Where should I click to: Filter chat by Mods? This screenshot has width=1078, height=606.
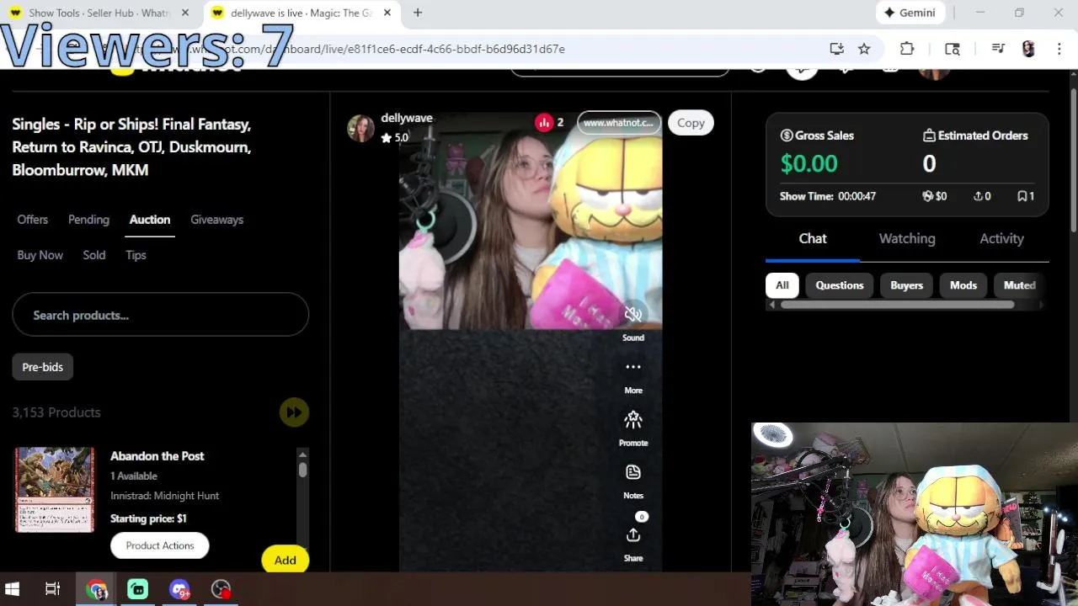(963, 285)
